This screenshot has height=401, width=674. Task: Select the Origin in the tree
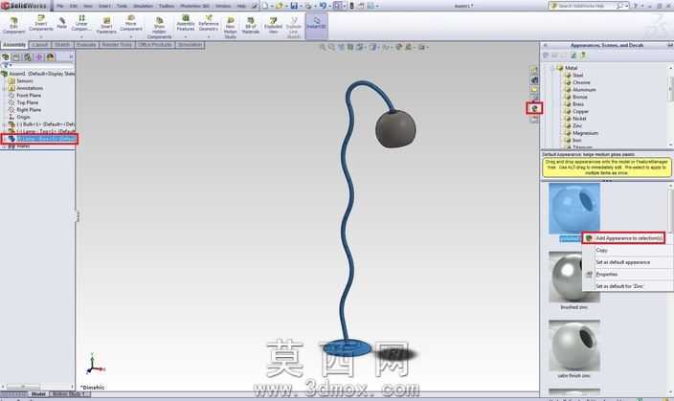tap(23, 118)
